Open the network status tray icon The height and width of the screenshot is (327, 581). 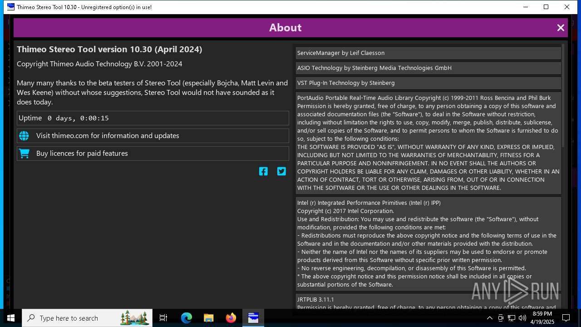[512, 318]
